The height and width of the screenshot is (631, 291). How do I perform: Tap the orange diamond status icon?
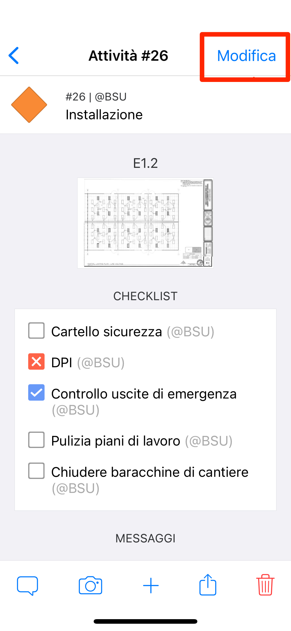point(29,105)
